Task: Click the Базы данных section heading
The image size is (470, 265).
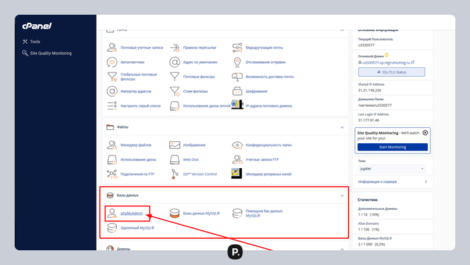Action: click(128, 195)
